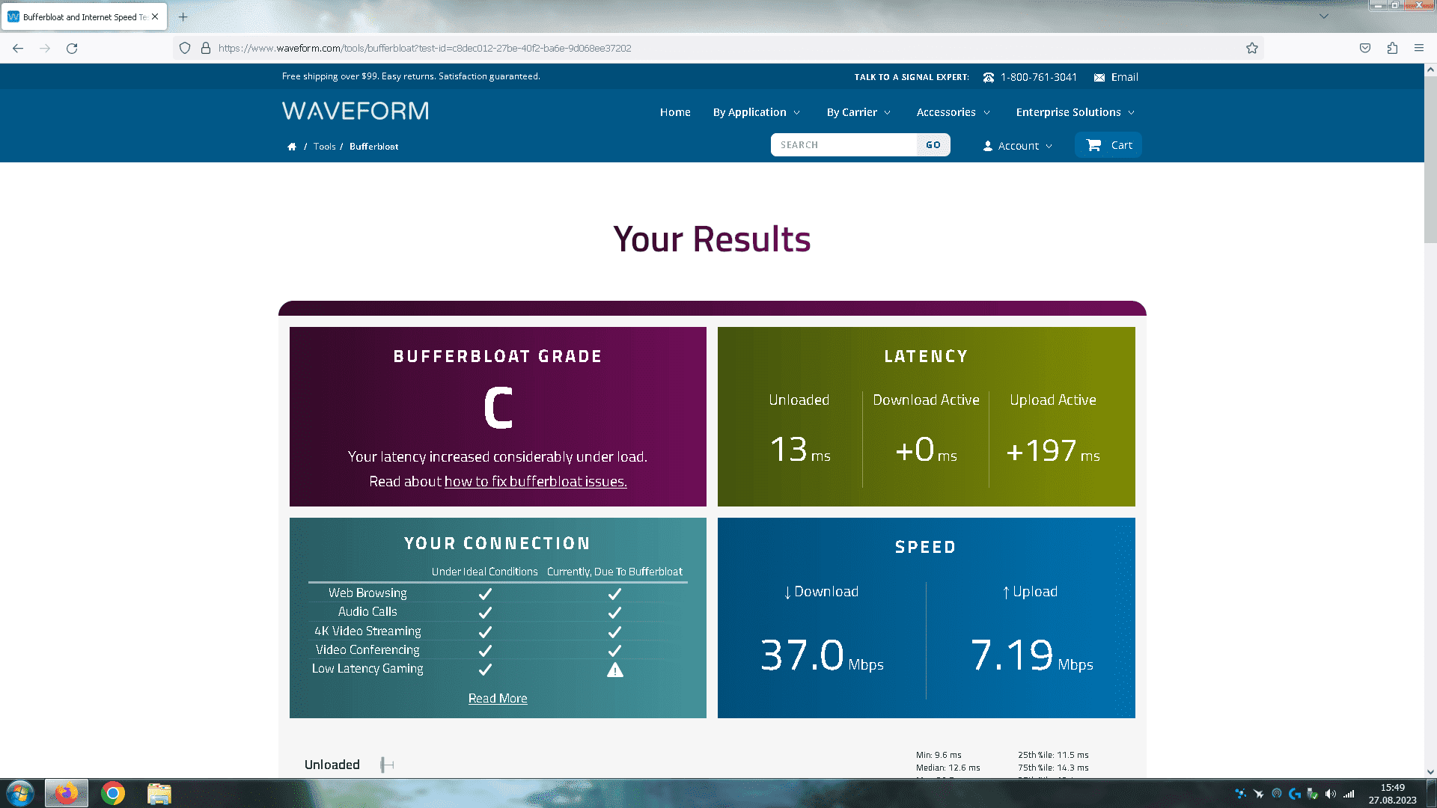Click into the SEARCH input field
1437x808 pixels.
tap(843, 145)
